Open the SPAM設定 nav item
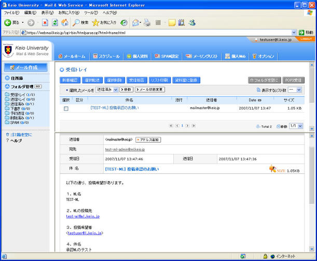Image resolution: width=317 pixels, height=261 pixels. (167, 56)
